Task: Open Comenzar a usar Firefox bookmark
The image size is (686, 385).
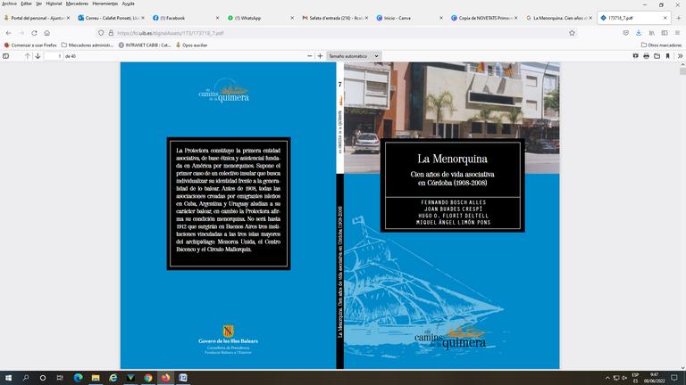Action: point(30,45)
